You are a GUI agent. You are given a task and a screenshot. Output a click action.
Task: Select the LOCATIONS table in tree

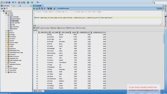[x=15, y=27]
